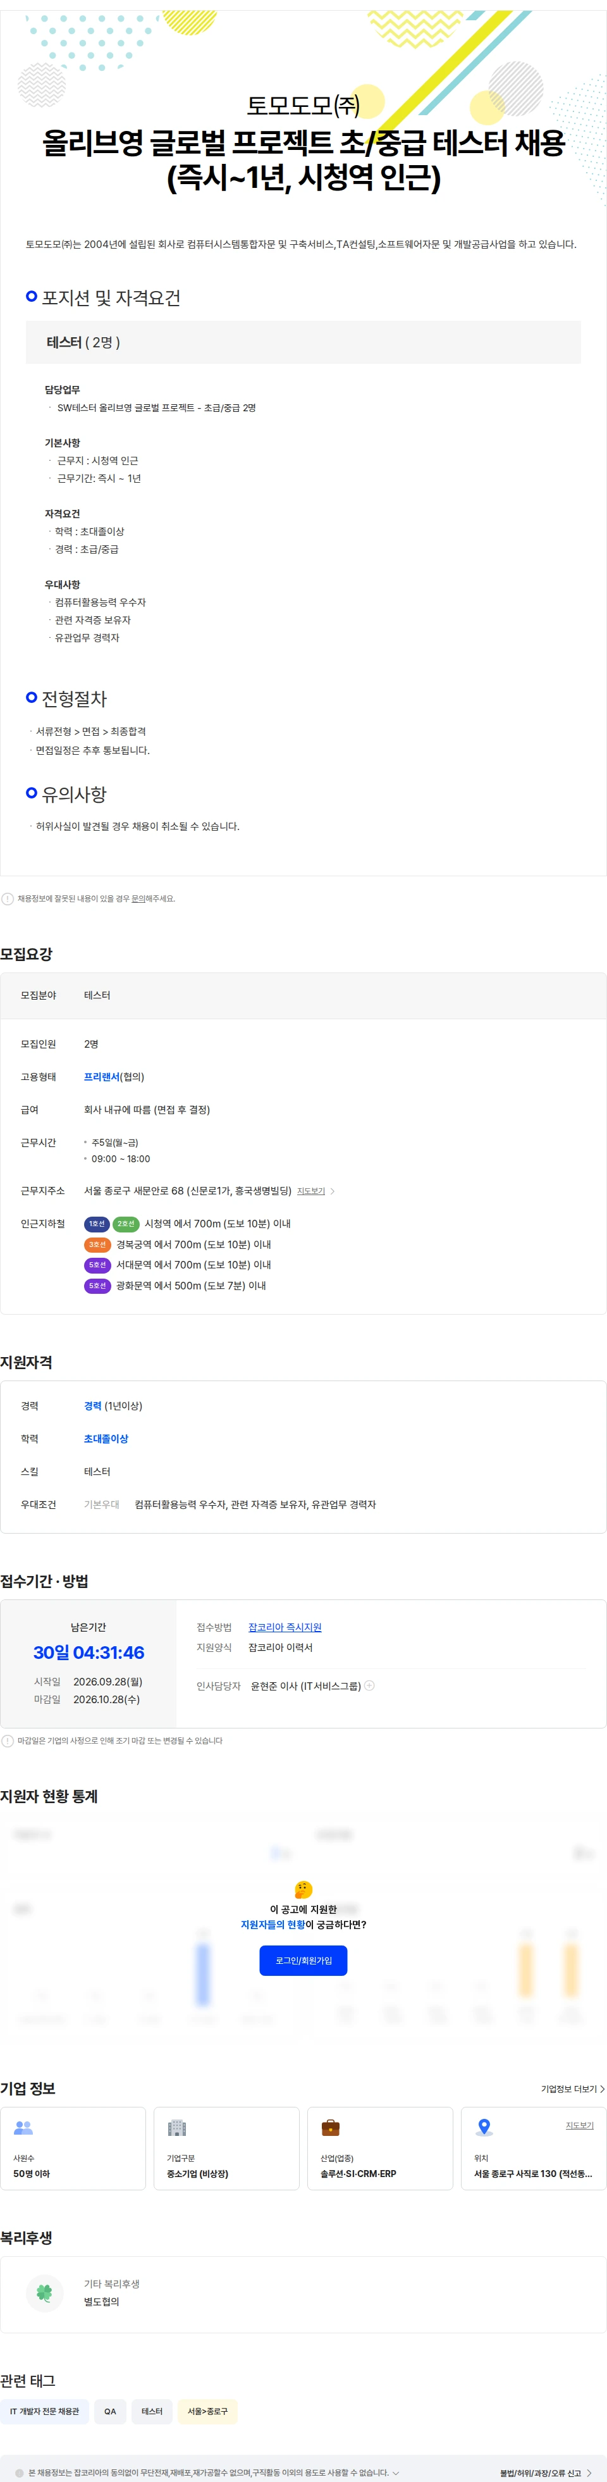Click the 지도보기 link in 위치 card
Screen dimensions: 607x2482
pyautogui.click(x=579, y=2125)
